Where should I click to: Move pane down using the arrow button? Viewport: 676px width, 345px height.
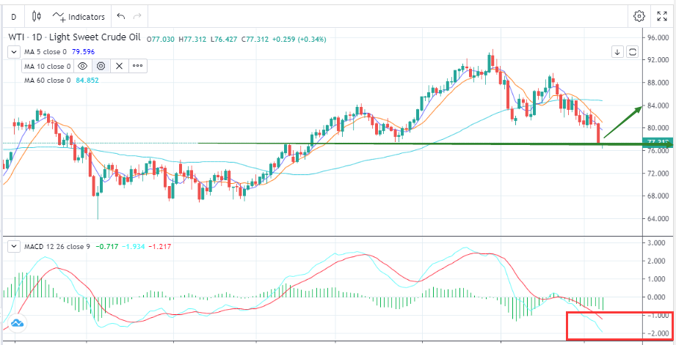tap(617, 52)
